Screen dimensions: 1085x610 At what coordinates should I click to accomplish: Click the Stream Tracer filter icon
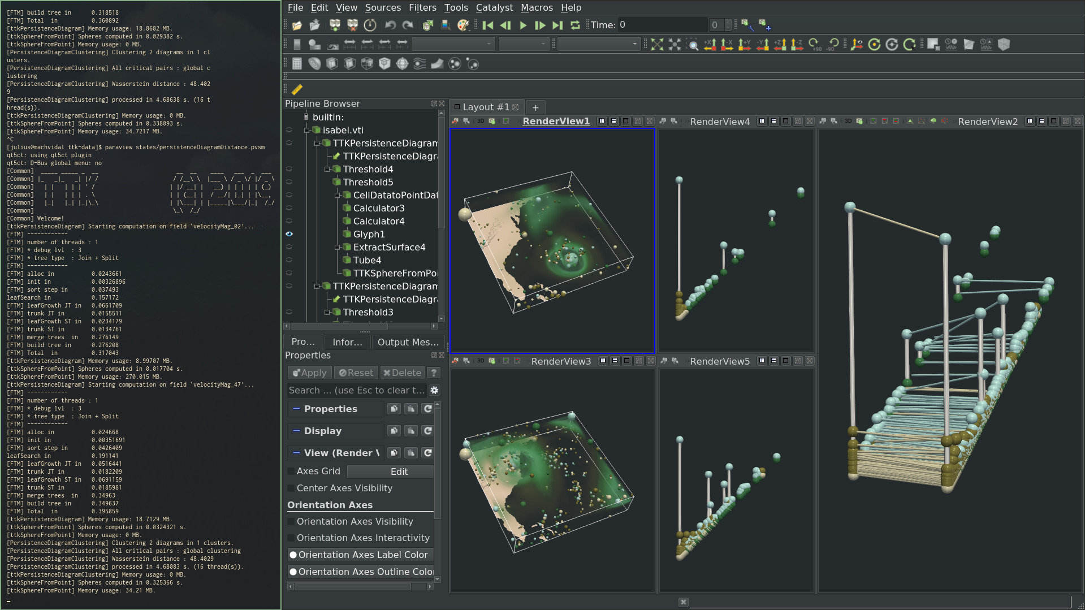pyautogui.click(x=420, y=64)
